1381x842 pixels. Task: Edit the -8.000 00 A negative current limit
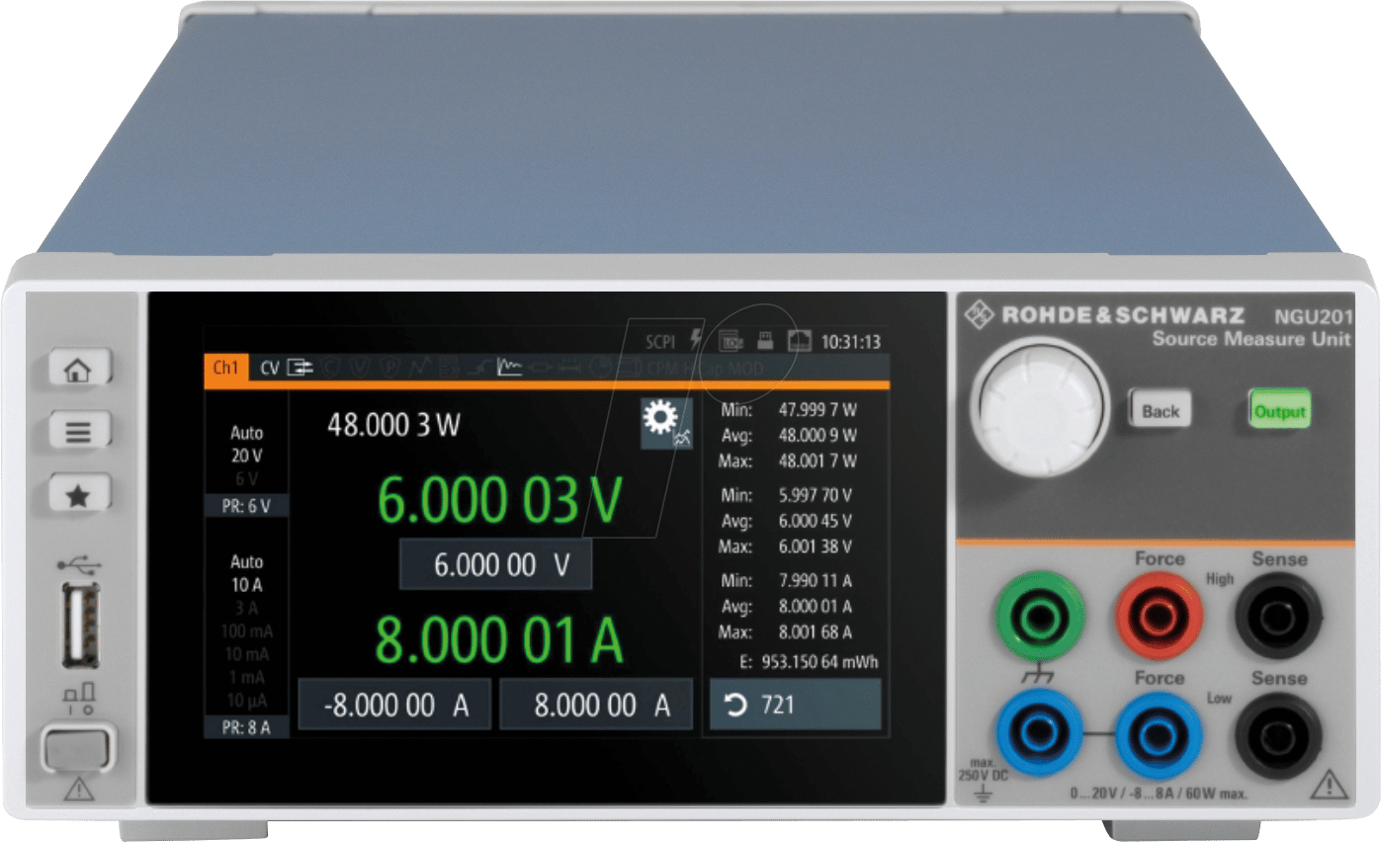click(394, 705)
